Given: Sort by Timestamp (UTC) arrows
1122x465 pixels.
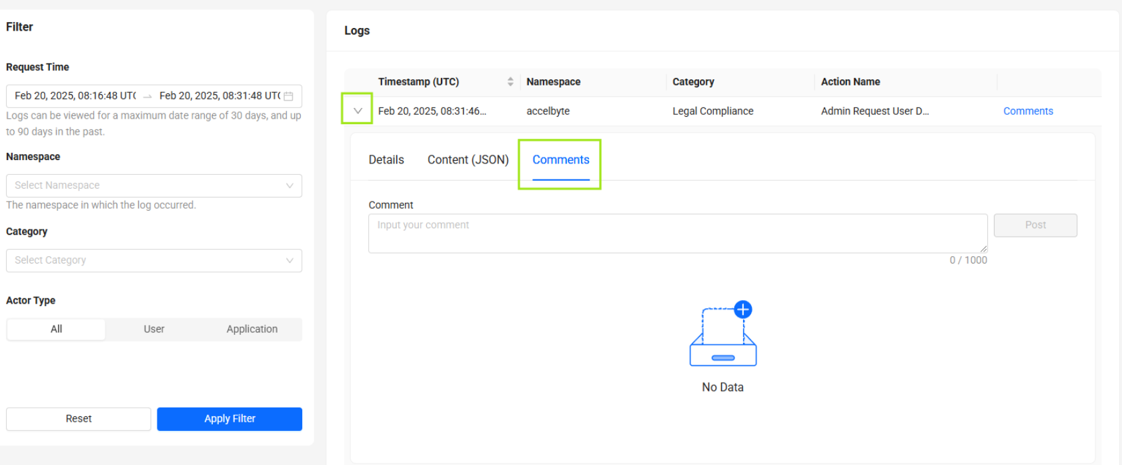Looking at the screenshot, I should pos(510,81).
